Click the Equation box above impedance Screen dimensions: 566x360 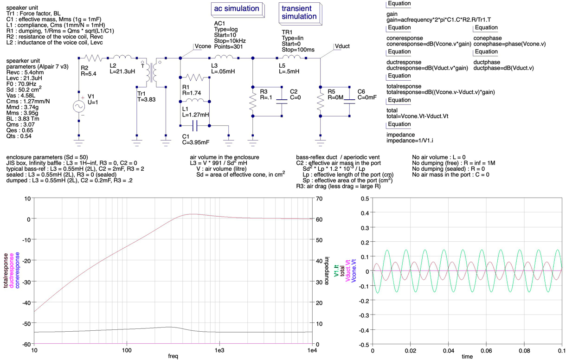[x=399, y=124]
